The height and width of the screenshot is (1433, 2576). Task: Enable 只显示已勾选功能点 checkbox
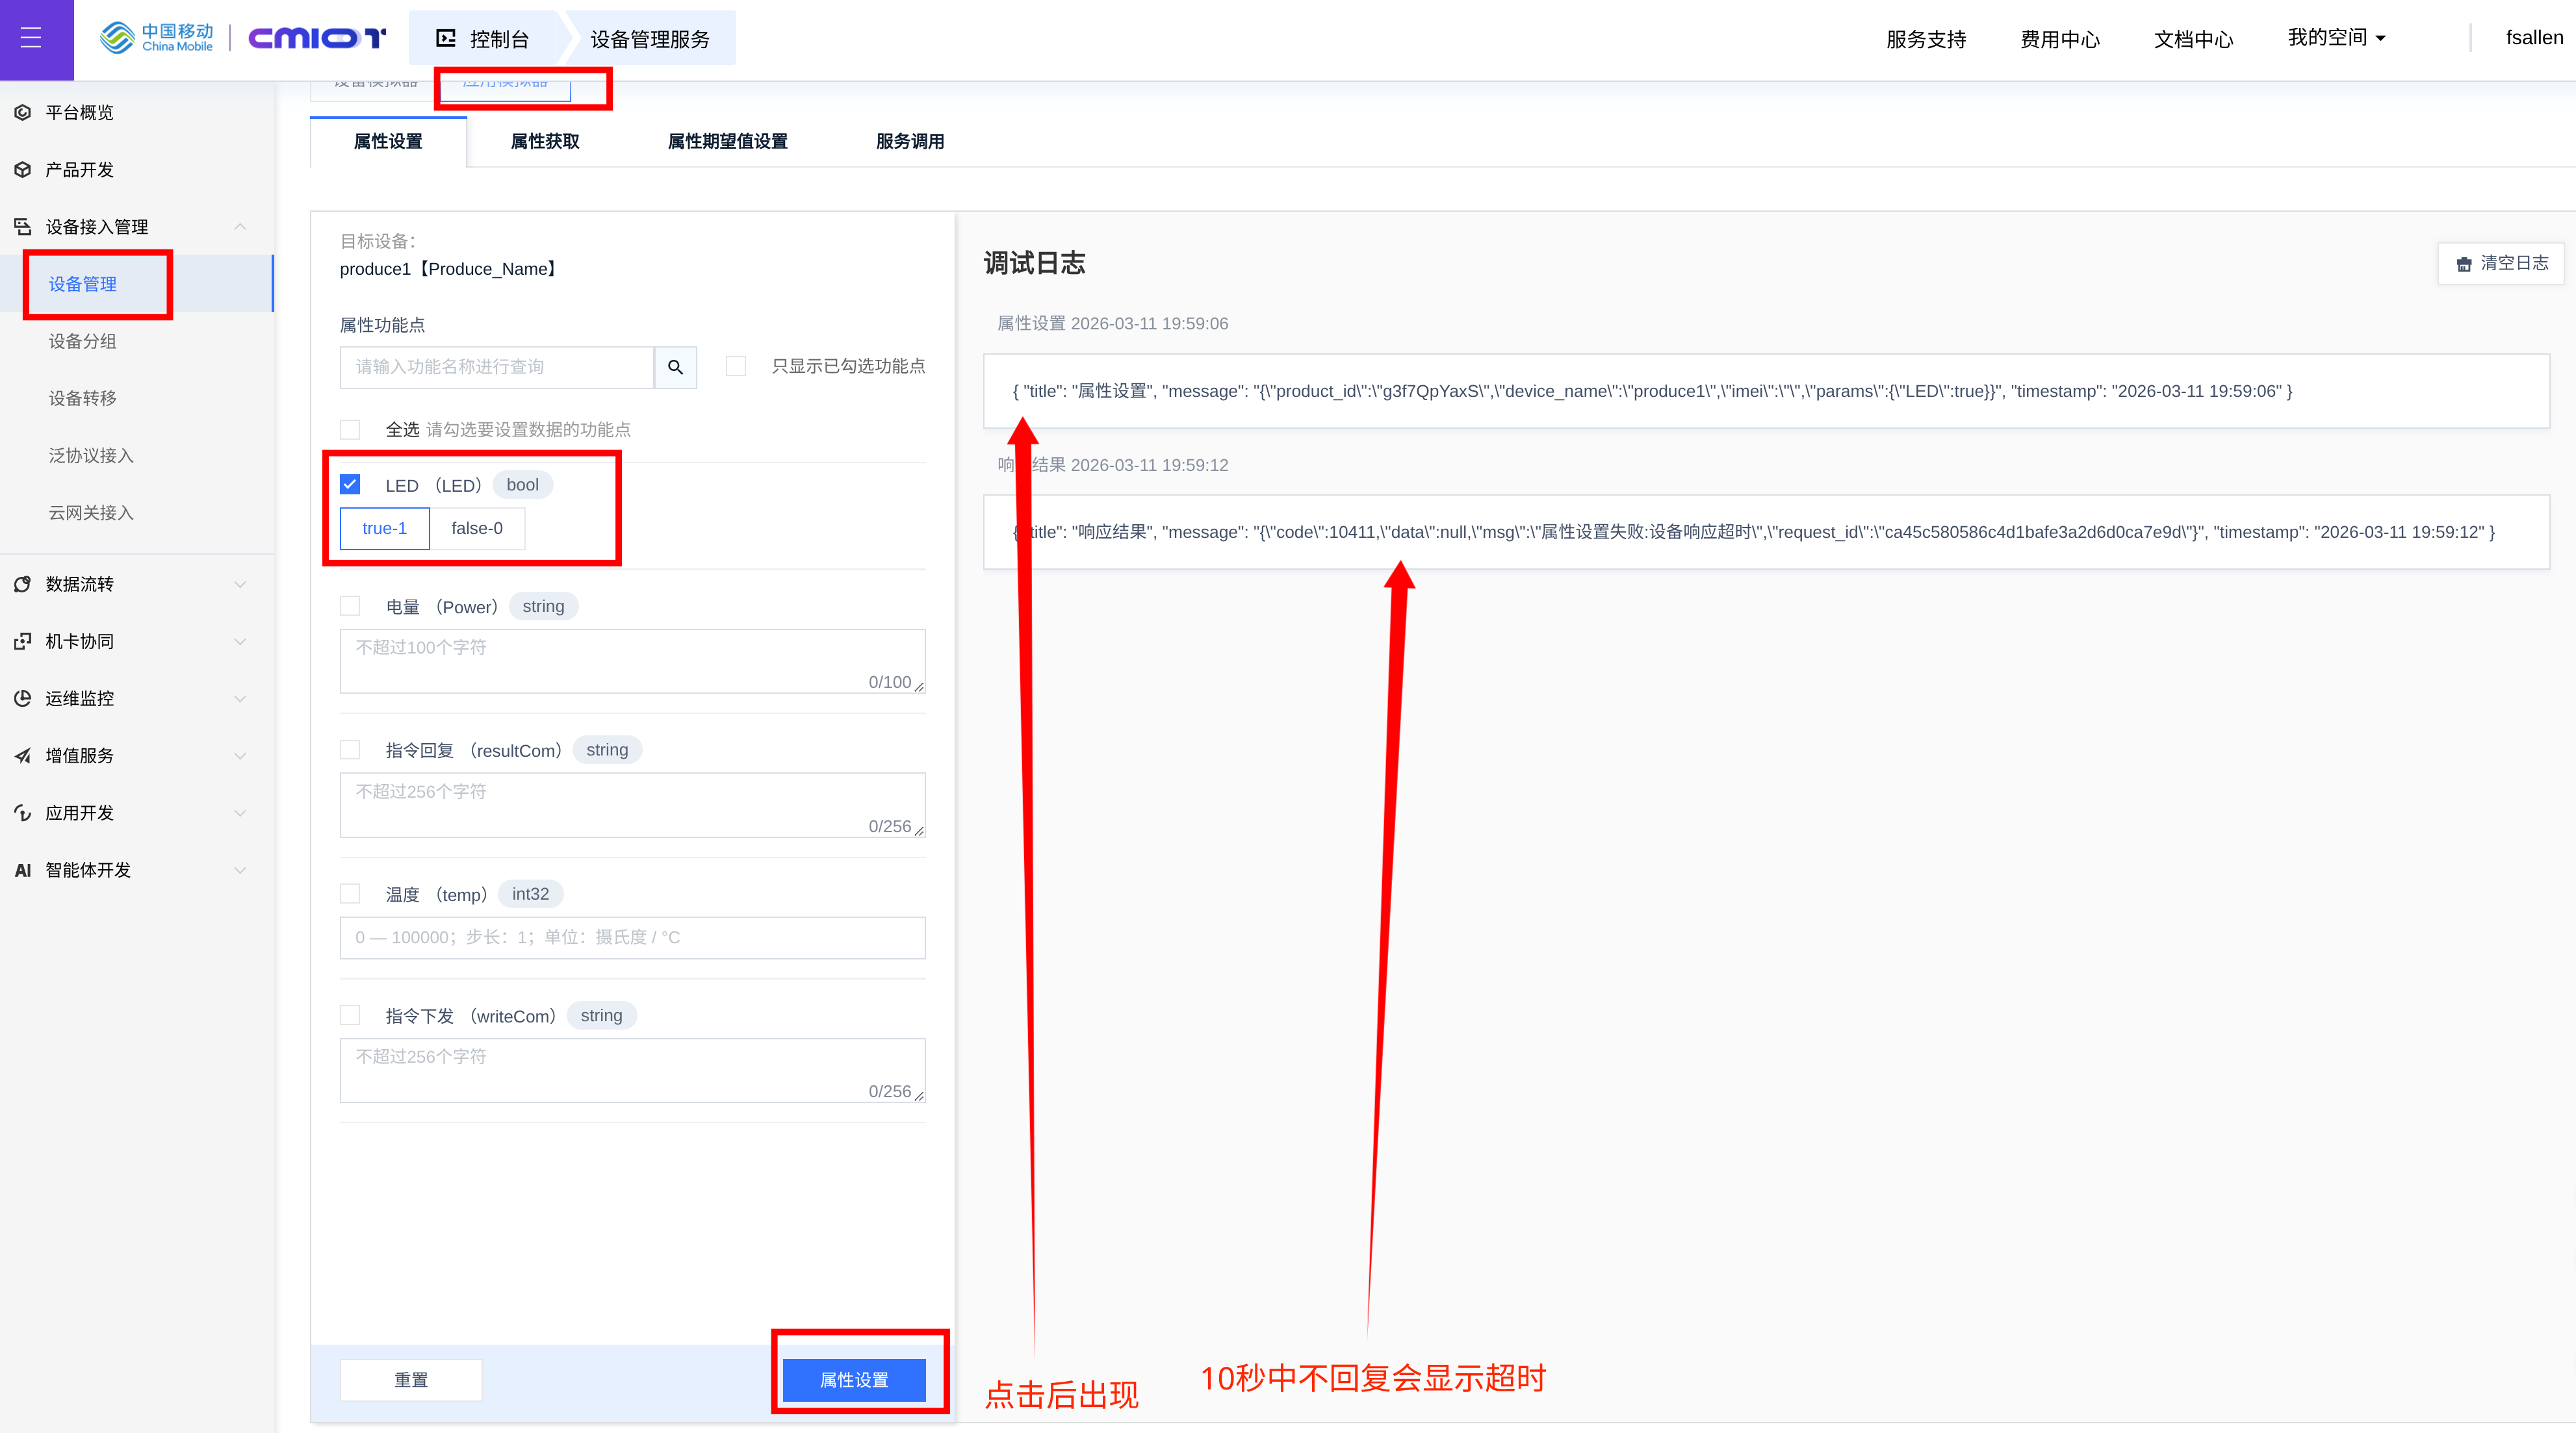pyautogui.click(x=736, y=366)
